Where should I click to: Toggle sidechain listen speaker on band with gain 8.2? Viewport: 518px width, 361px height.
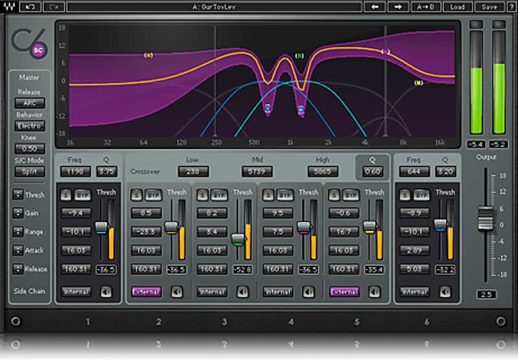(x=243, y=292)
